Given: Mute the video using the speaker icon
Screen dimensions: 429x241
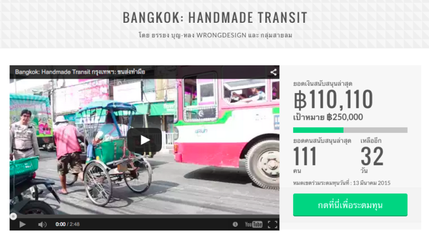Looking at the screenshot, I should tap(42, 224).
